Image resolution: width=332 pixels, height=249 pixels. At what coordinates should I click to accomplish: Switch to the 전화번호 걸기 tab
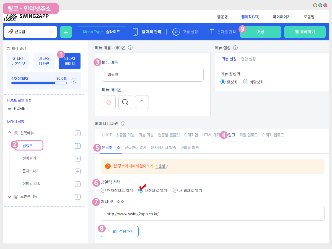pyautogui.click(x=135, y=147)
